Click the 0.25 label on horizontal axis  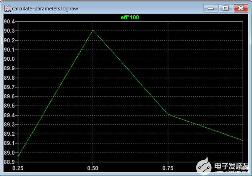tap(18, 168)
